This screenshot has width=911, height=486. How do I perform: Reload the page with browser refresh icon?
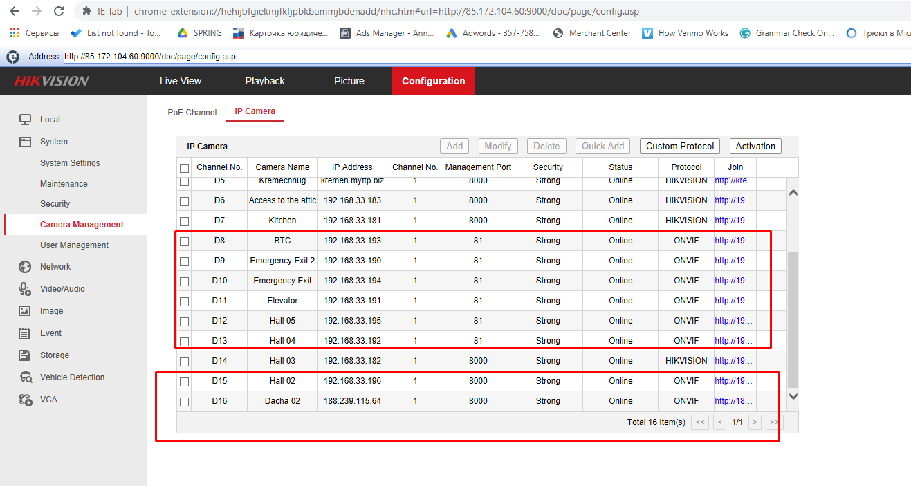[59, 11]
